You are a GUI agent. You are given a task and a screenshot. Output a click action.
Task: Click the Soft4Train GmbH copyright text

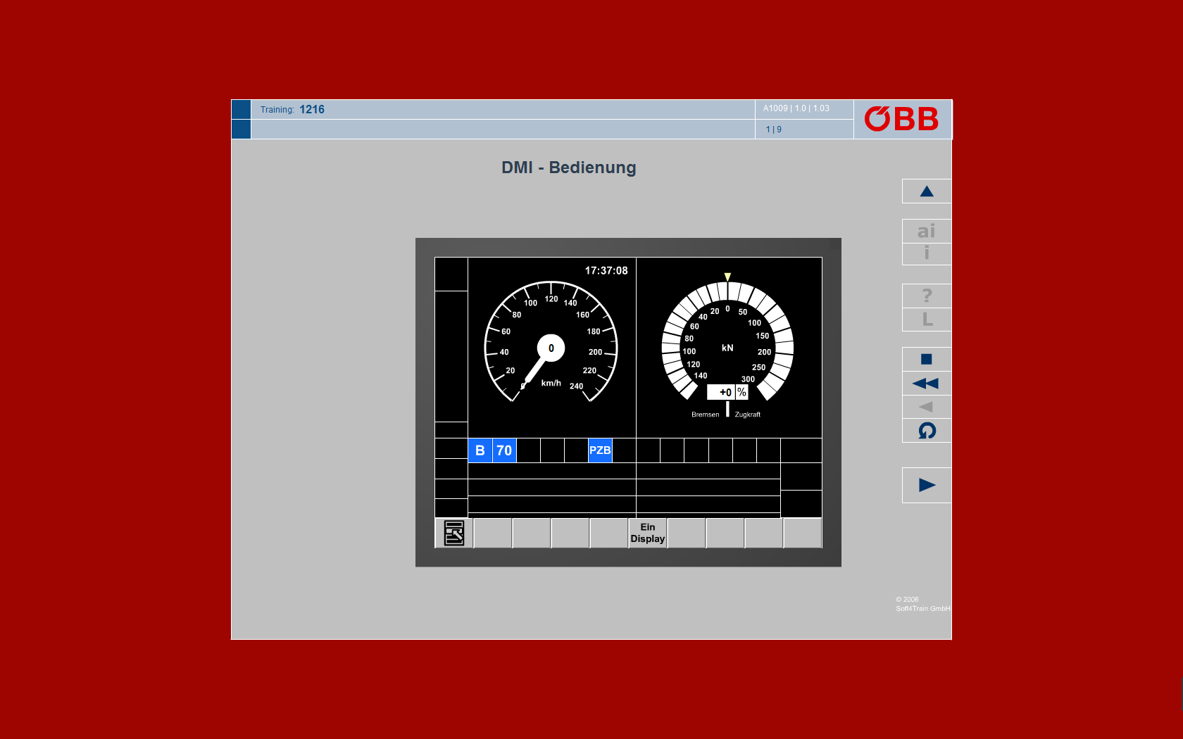tap(922, 605)
